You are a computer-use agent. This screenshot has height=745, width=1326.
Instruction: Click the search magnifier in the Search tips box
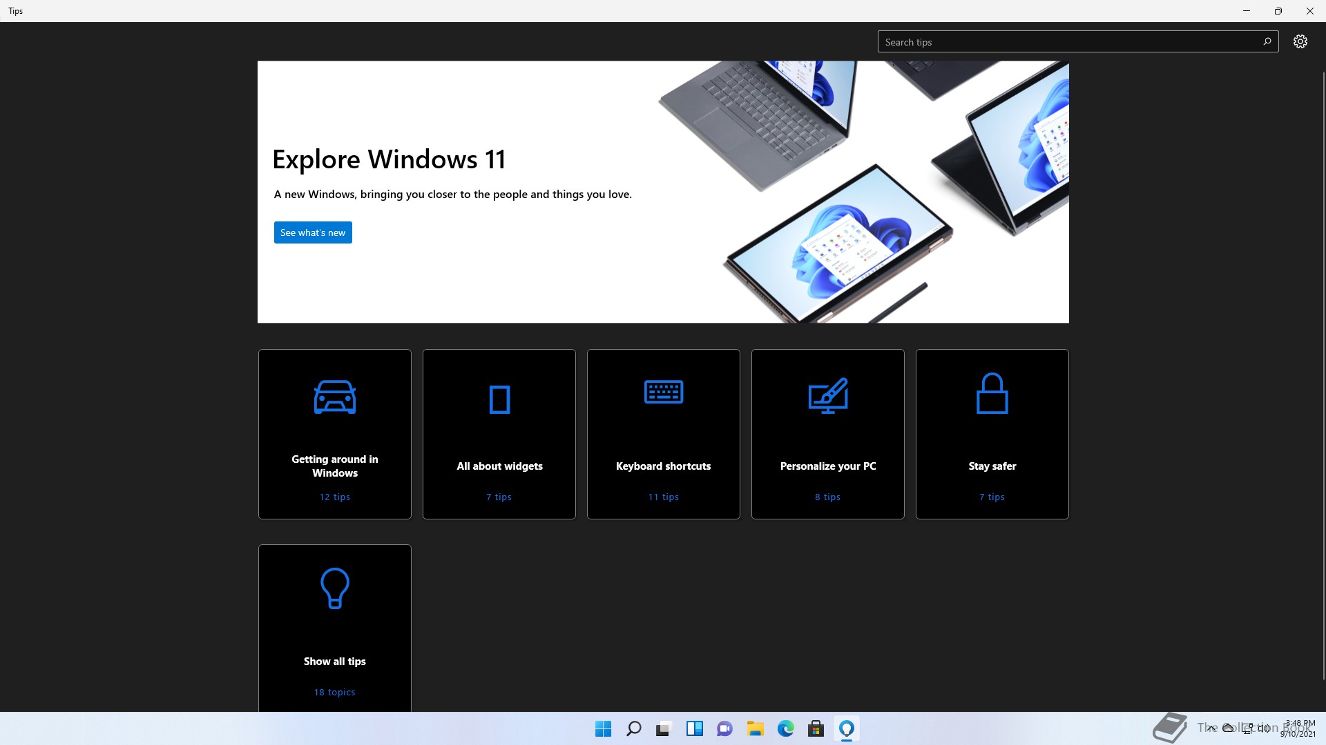1267,41
